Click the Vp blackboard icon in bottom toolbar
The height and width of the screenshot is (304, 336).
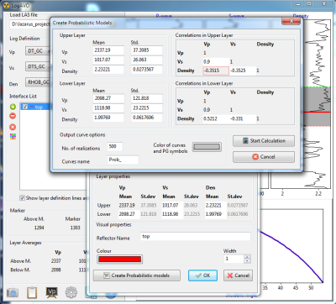(x=52, y=292)
